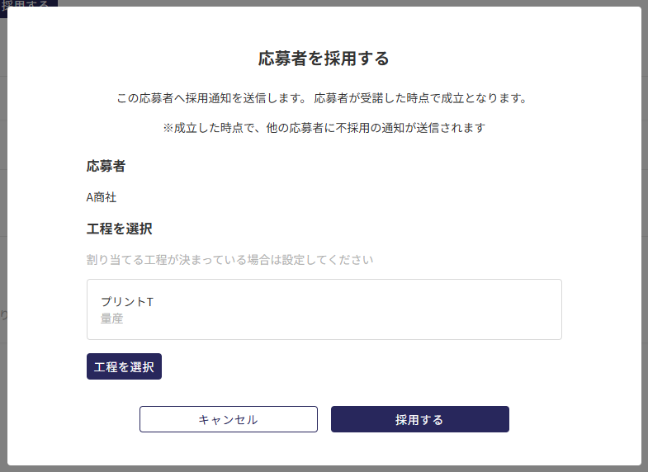The width and height of the screenshot is (648, 472).
Task: Click the partially hidden 採用する button behind dialog
Action: click(25, 3)
